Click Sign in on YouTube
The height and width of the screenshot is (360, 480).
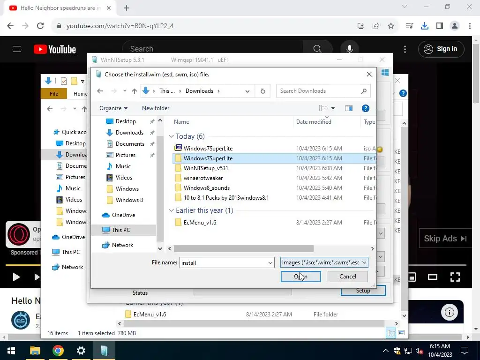tap(441, 49)
